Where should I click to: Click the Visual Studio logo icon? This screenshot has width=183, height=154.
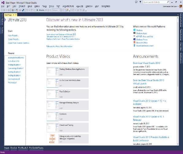[x=3, y=2]
